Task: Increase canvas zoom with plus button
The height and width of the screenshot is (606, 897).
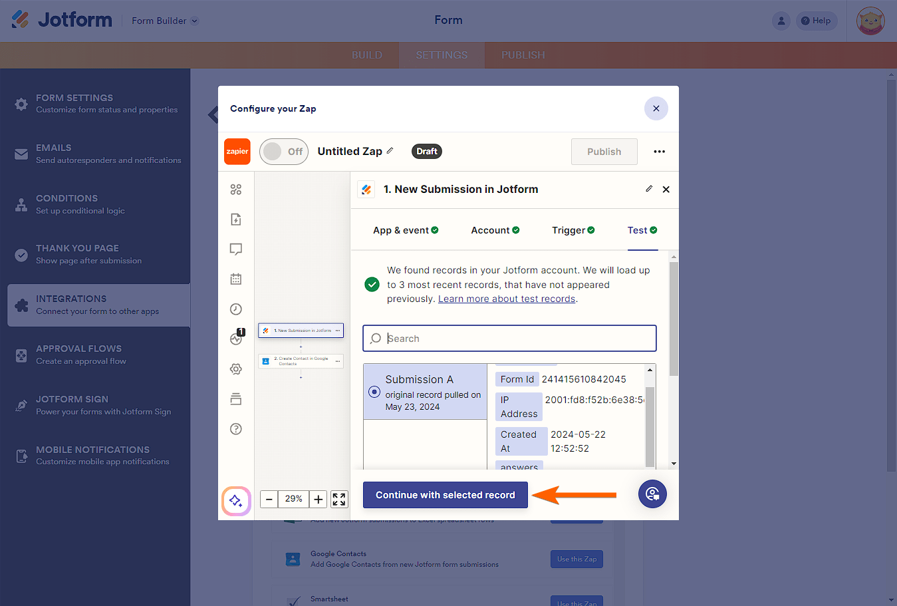Action: (x=319, y=499)
